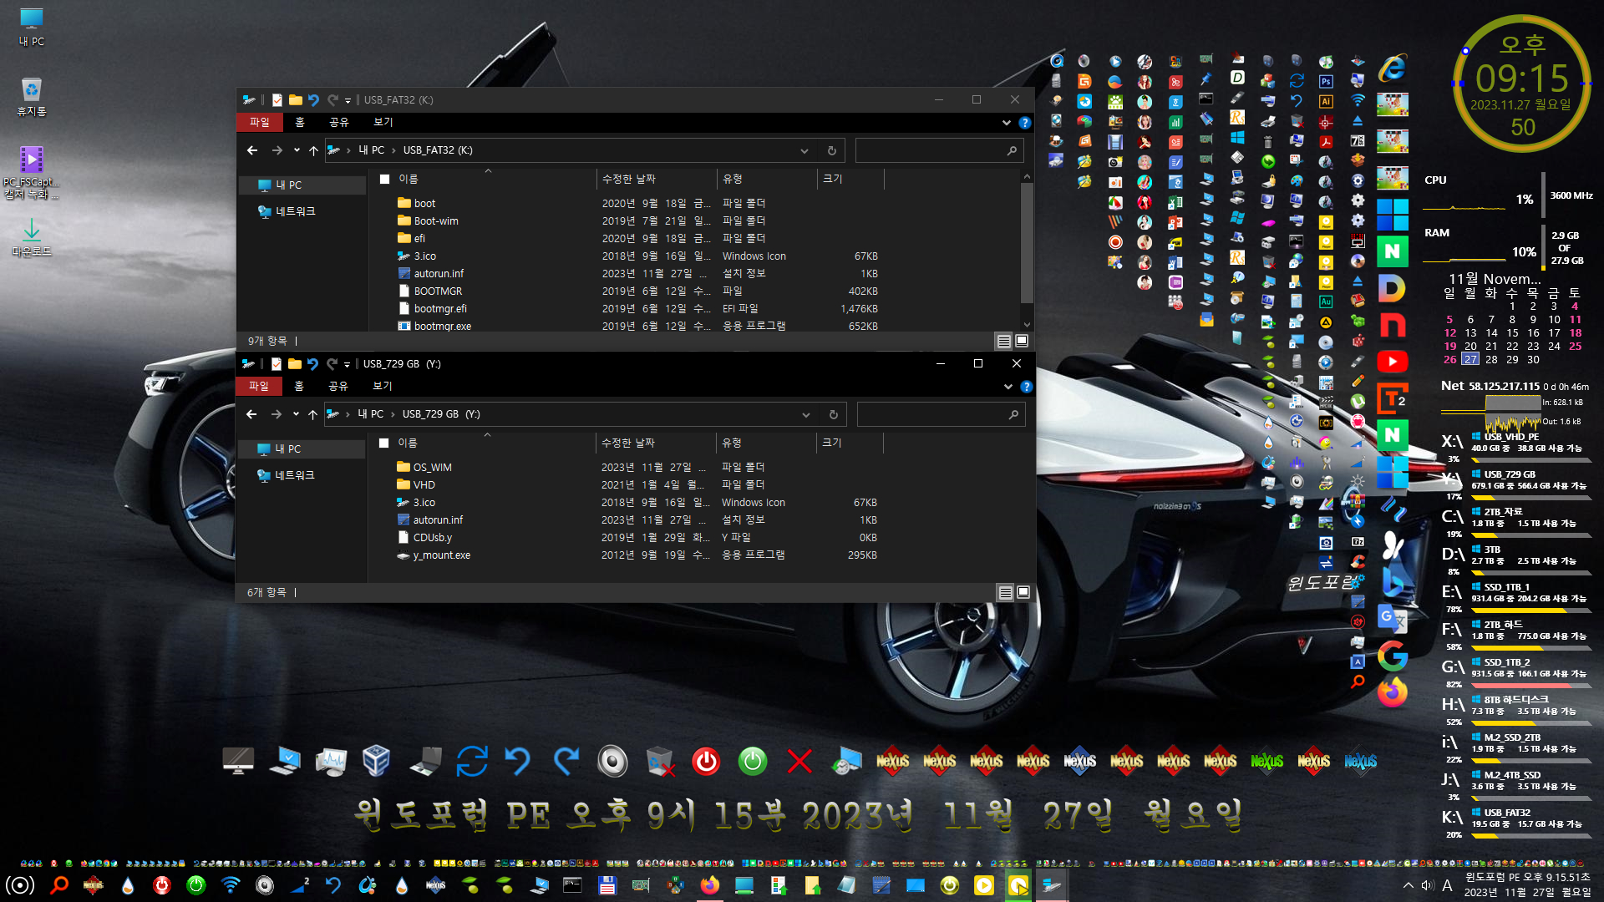Go up one level in USB_FAT32 window
Image resolution: width=1604 pixels, height=902 pixels.
[313, 150]
